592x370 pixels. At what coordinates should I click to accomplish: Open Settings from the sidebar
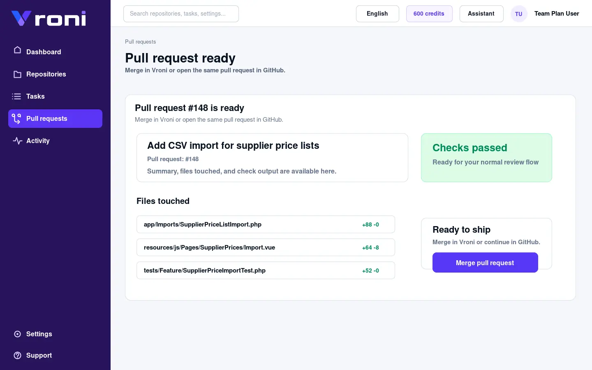pyautogui.click(x=55, y=334)
